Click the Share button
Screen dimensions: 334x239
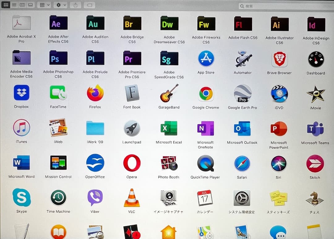point(75,5)
